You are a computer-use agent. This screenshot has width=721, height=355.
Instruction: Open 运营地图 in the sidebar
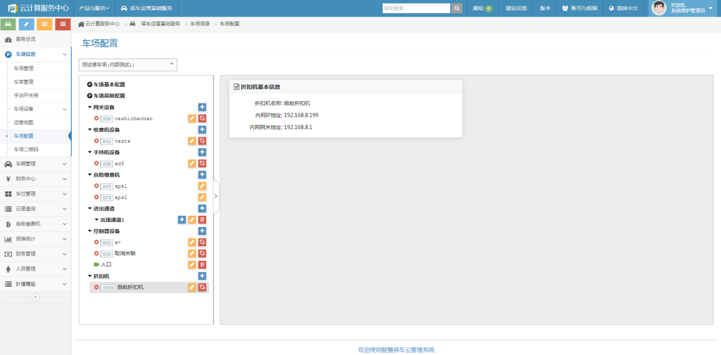click(x=23, y=122)
